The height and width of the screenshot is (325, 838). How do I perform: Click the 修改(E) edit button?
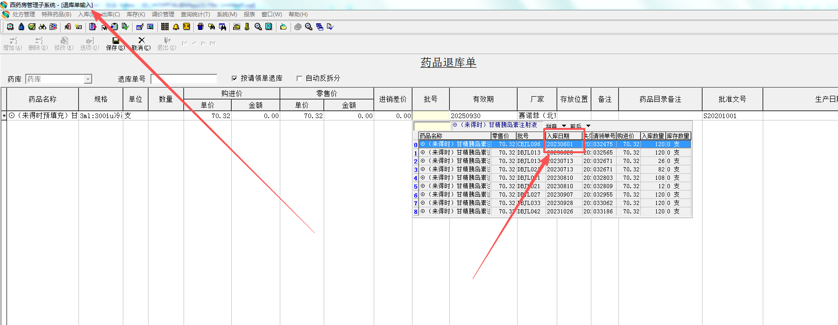coord(64,44)
